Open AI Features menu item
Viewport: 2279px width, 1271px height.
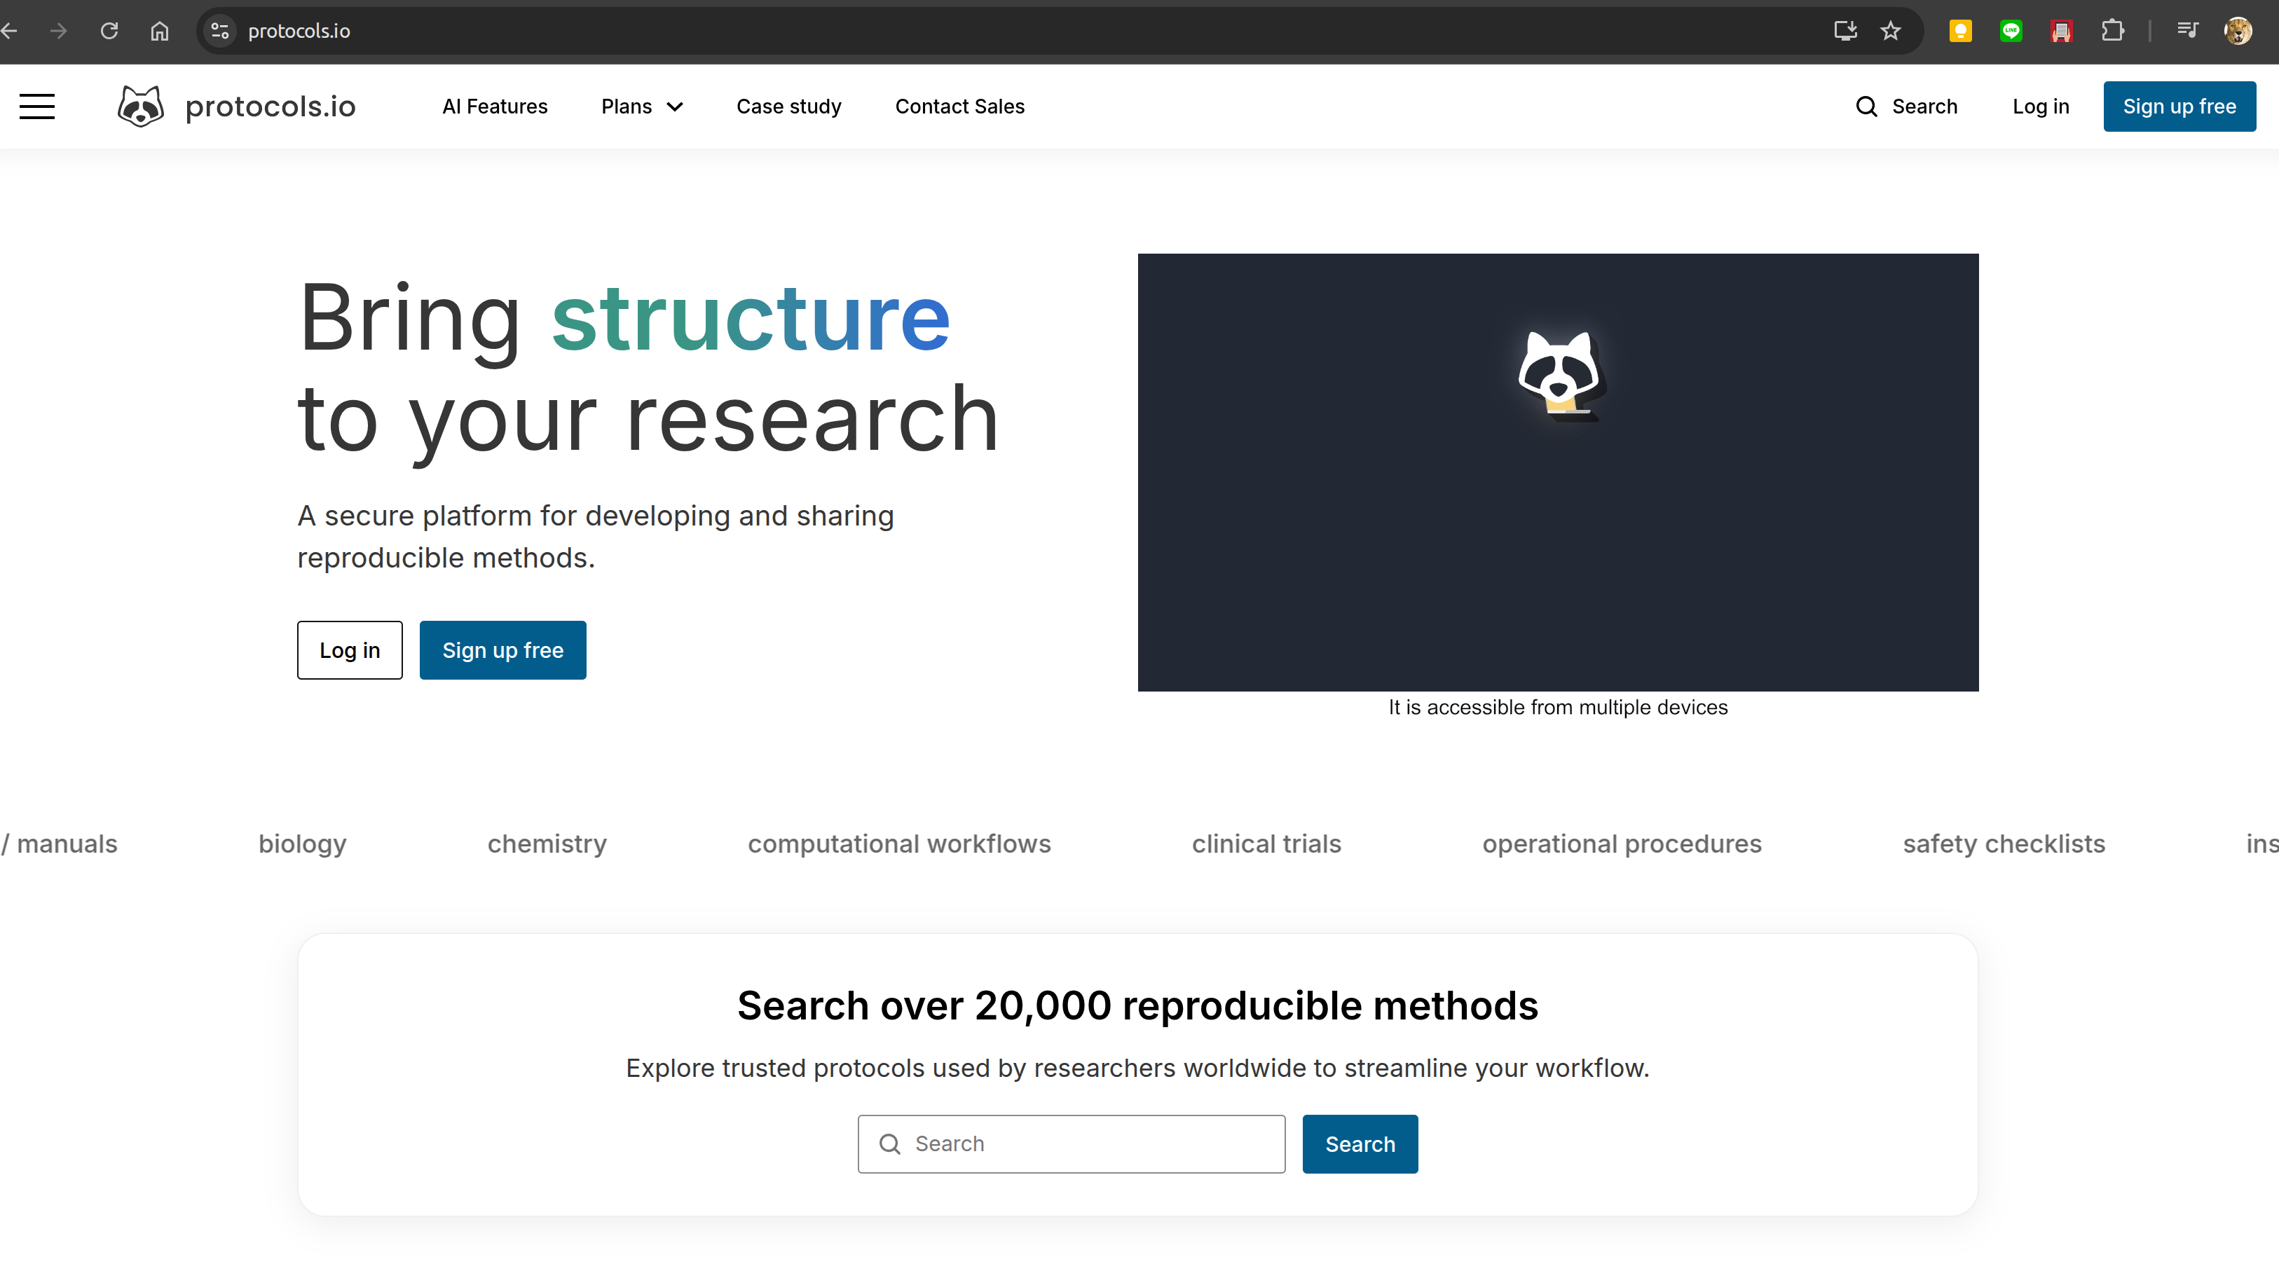[x=495, y=106]
